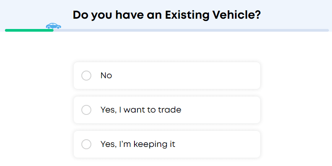Click the gray remaining portion of progress bar
The width and height of the screenshot is (332, 166).
coord(191,30)
